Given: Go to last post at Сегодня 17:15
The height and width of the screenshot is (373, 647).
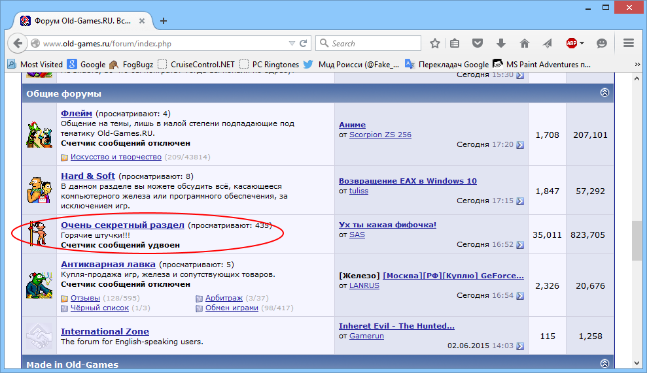Looking at the screenshot, I should pos(520,201).
